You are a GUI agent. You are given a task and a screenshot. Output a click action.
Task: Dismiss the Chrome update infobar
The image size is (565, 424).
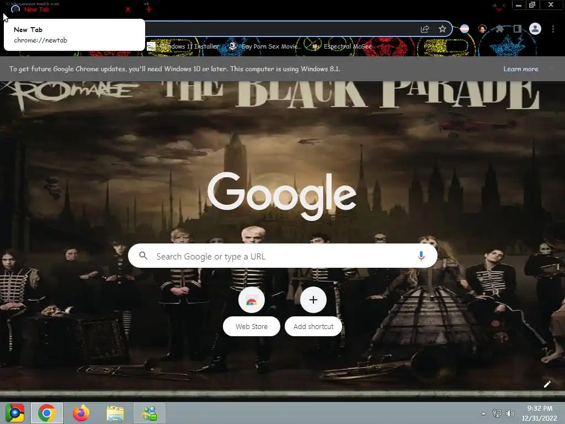552,69
